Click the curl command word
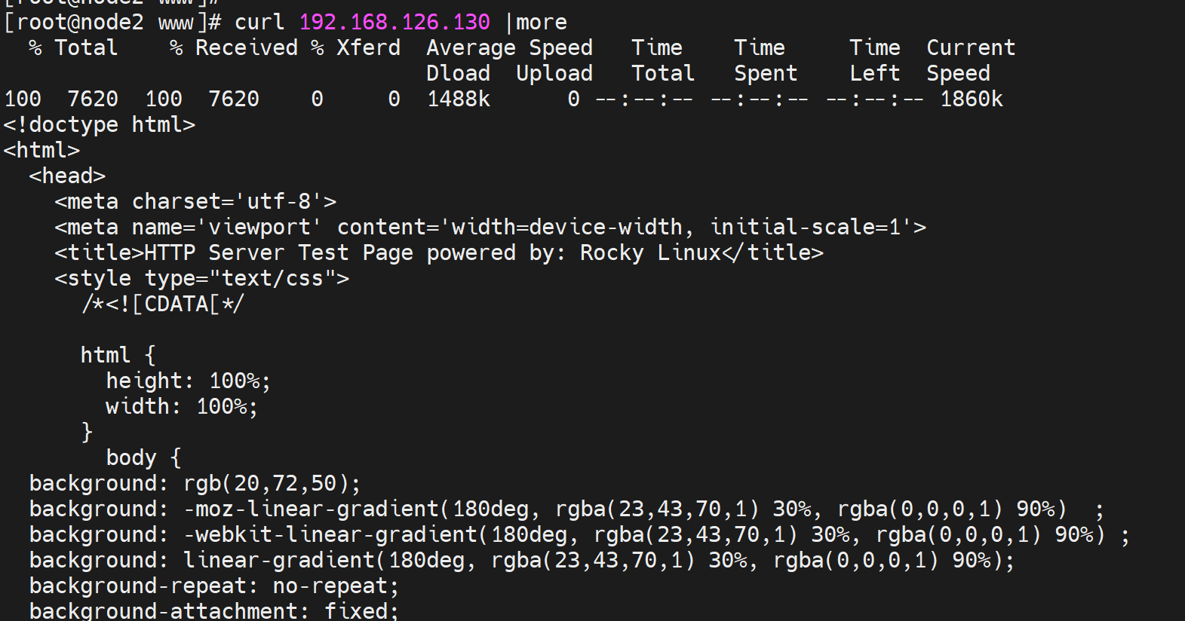 (x=259, y=23)
